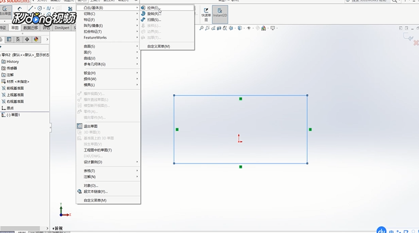419x233 pixels.
Task: Open the PropertyManager panel tab
Action: coord(9,40)
